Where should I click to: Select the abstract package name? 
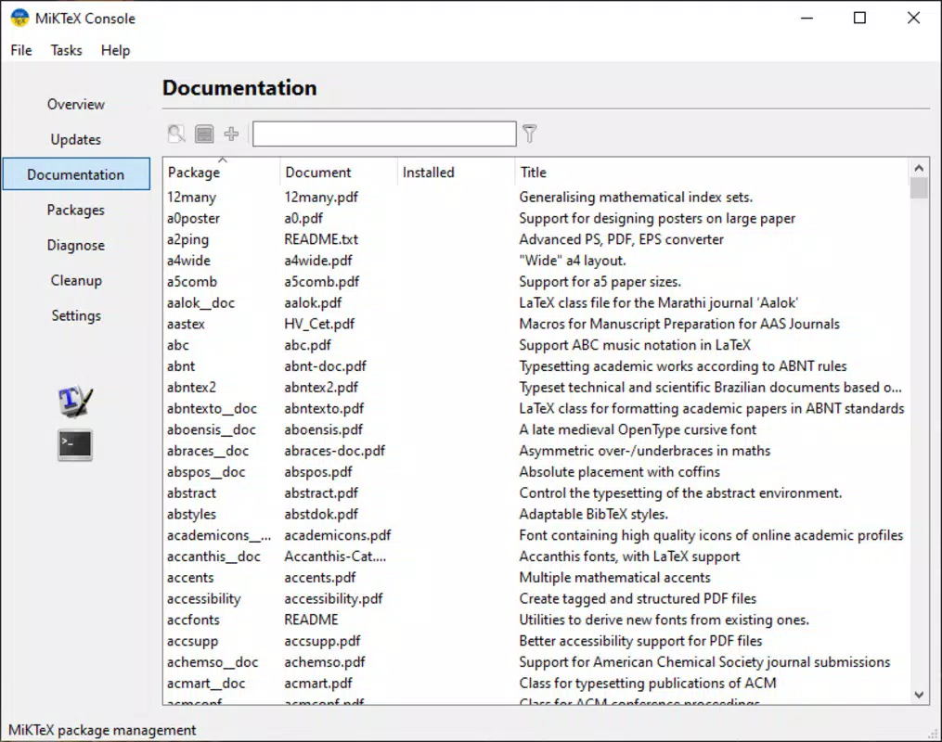click(x=191, y=493)
